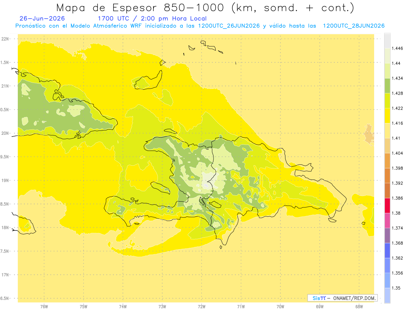Click the '1700 UTC / 2:00 pm Hora Local' text
Viewport: 403px width, 311px height.
coord(152,19)
